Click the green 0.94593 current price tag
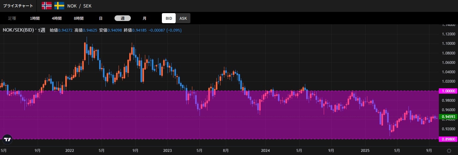The width and height of the screenshot is (458, 155). point(448,117)
